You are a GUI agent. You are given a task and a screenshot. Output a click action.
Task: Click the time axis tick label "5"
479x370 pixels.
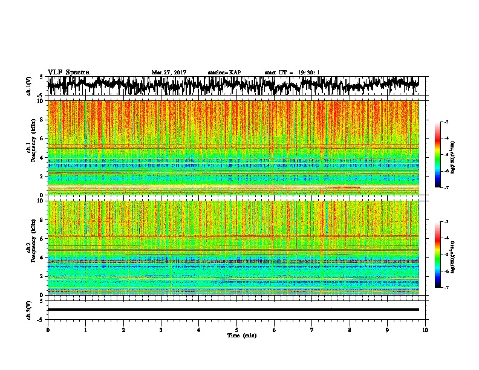pos(236,330)
